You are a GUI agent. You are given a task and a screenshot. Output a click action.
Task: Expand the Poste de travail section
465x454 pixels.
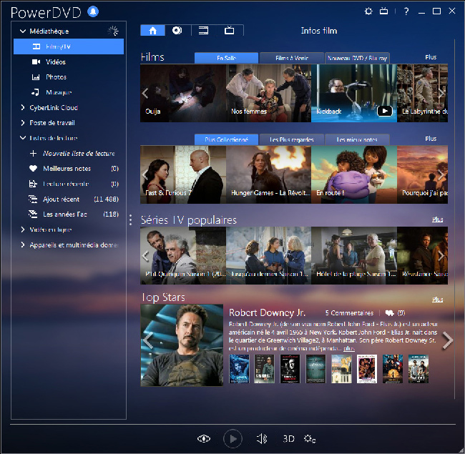pyautogui.click(x=23, y=123)
